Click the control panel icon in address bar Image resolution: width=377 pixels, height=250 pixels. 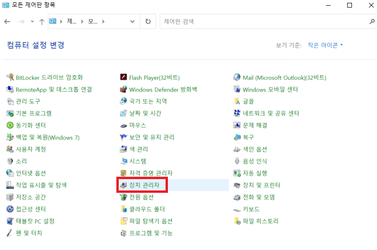53,21
